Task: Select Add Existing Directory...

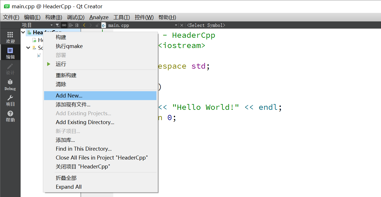Action: coord(100,122)
